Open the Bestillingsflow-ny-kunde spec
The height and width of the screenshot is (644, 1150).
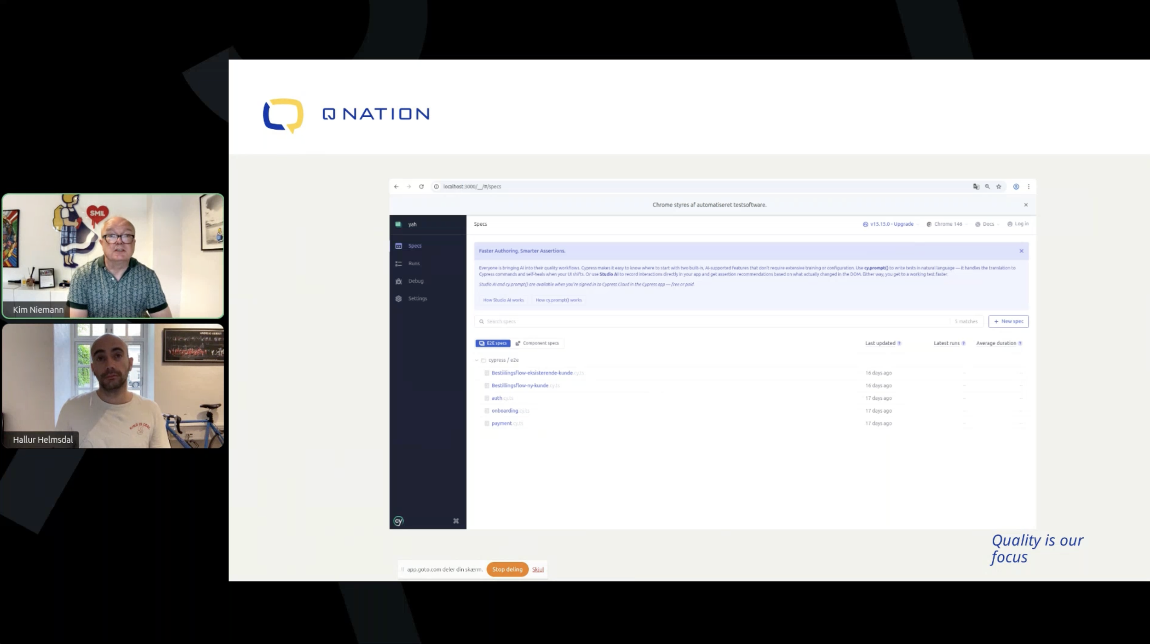point(525,386)
